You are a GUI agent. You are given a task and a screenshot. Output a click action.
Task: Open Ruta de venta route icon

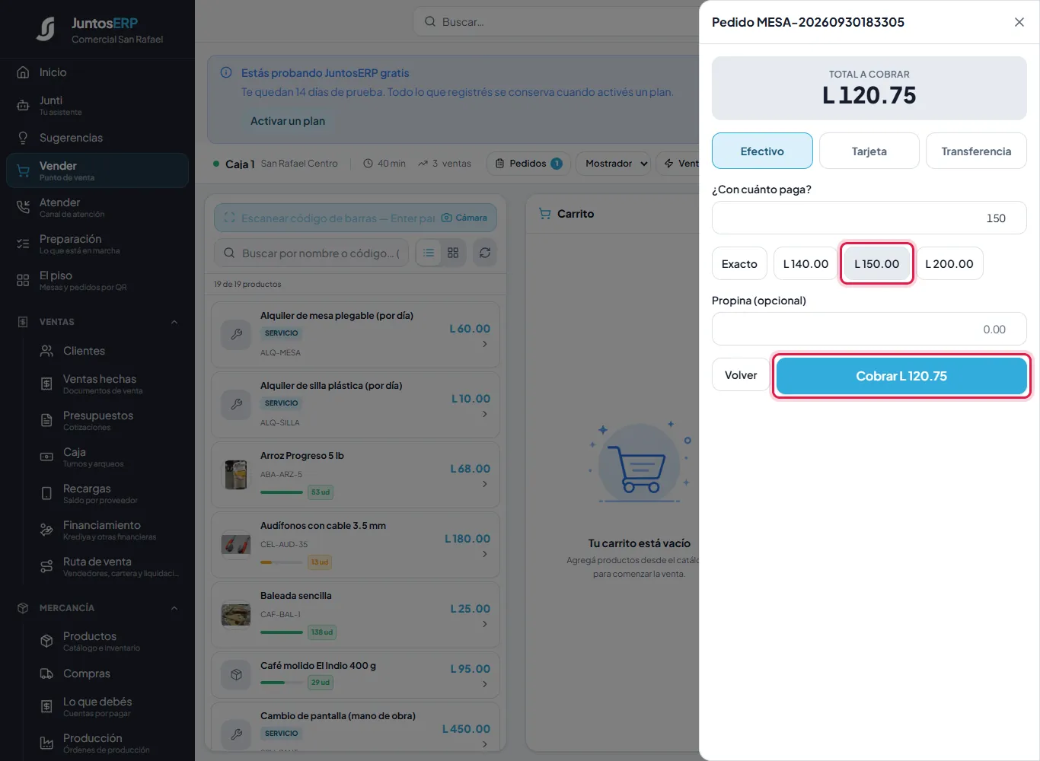[x=46, y=566]
